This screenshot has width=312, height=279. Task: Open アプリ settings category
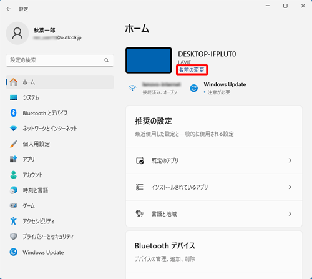pyautogui.click(x=60, y=159)
